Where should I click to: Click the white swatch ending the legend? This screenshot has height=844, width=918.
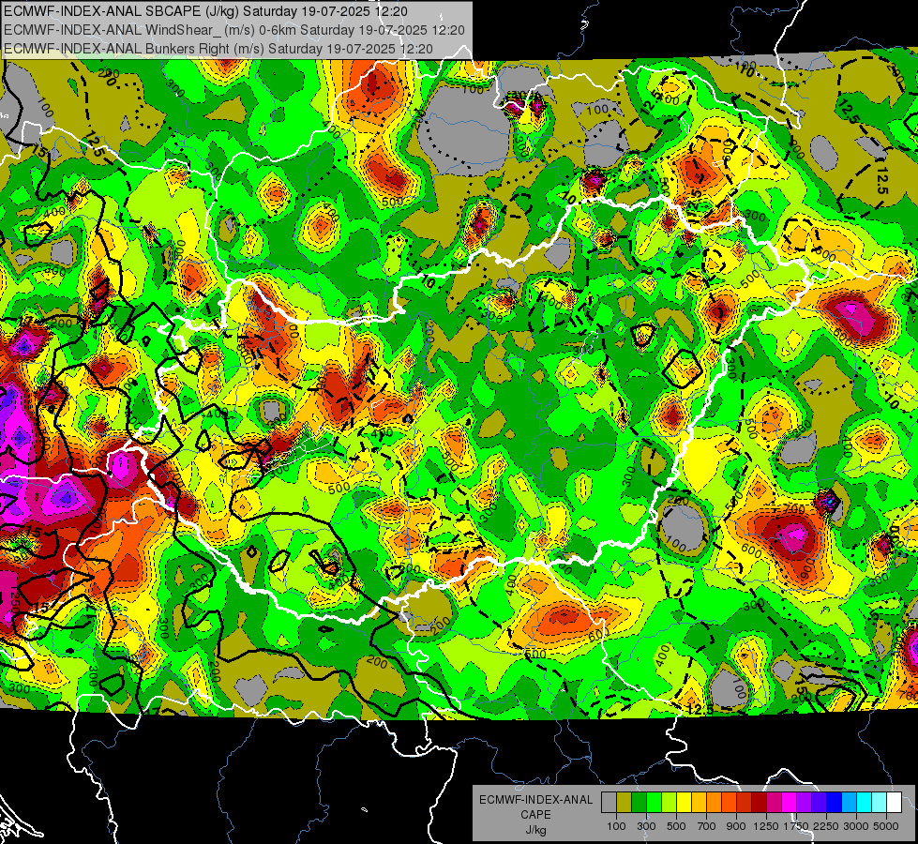[894, 802]
